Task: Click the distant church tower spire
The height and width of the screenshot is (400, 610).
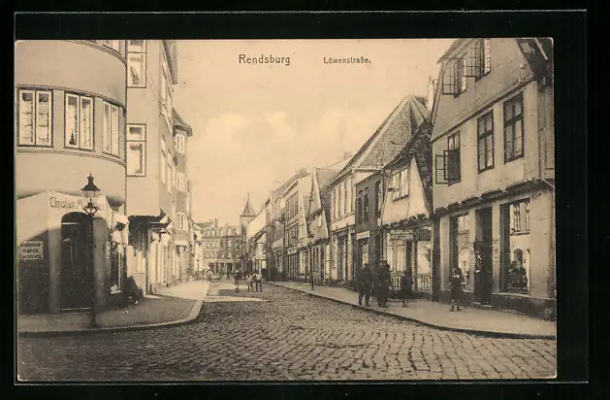Action: tap(247, 207)
